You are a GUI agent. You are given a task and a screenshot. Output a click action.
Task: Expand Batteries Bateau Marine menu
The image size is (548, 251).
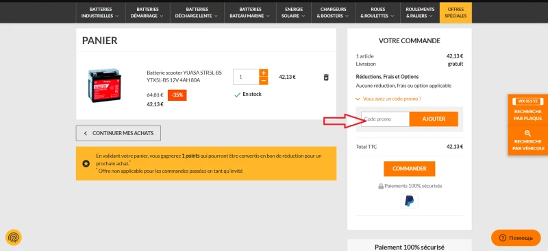pyautogui.click(x=249, y=12)
